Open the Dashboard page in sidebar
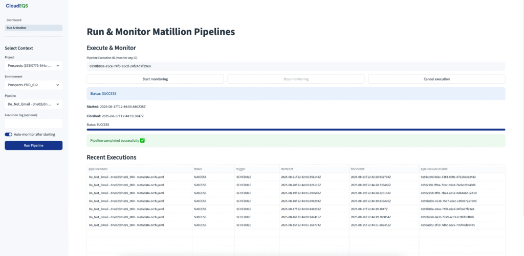This screenshot has height=256, width=524. pyautogui.click(x=14, y=20)
